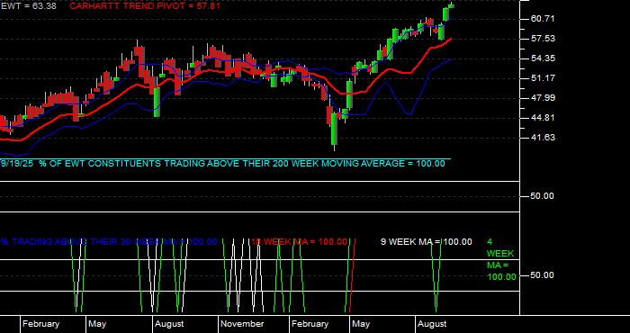This screenshot has height=333, width=630.
Task: Click the EWT = 63.38 price label
Action: click(28, 6)
